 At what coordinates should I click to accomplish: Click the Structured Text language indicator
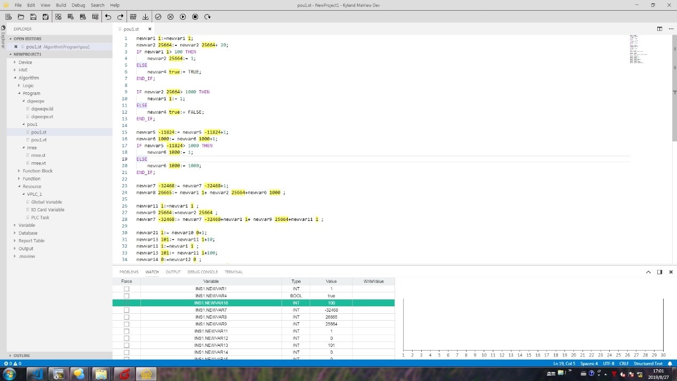point(648,363)
